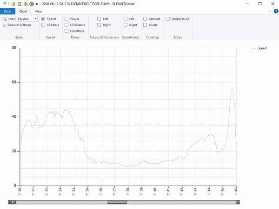Switch to the View ribbon tab
The image size is (279, 209).
coord(39,11)
